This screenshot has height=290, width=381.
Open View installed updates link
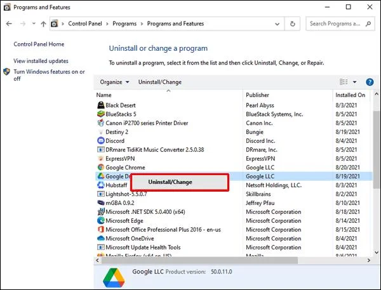[41, 61]
